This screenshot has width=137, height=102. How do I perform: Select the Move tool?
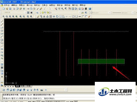coord(54,17)
